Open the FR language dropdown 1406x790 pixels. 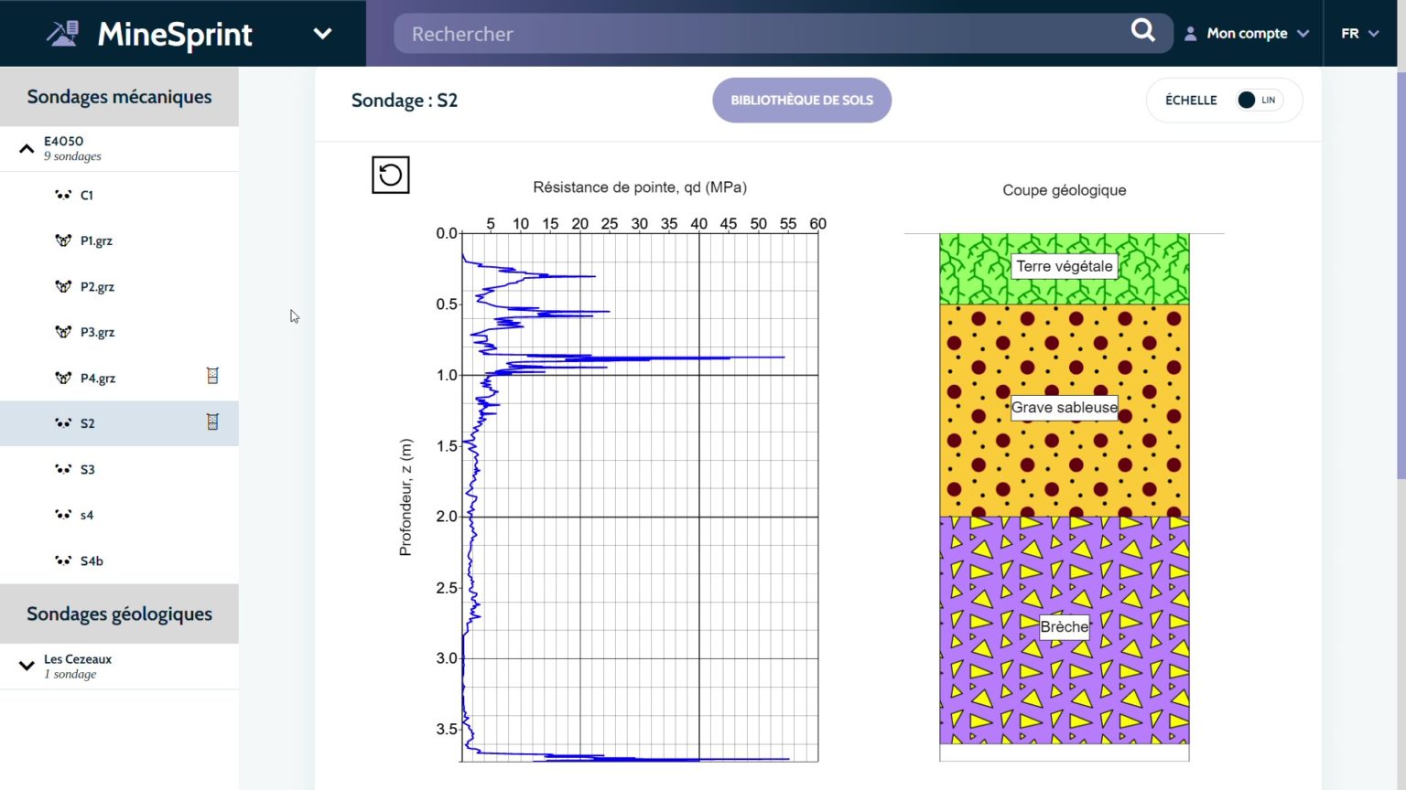tap(1359, 34)
